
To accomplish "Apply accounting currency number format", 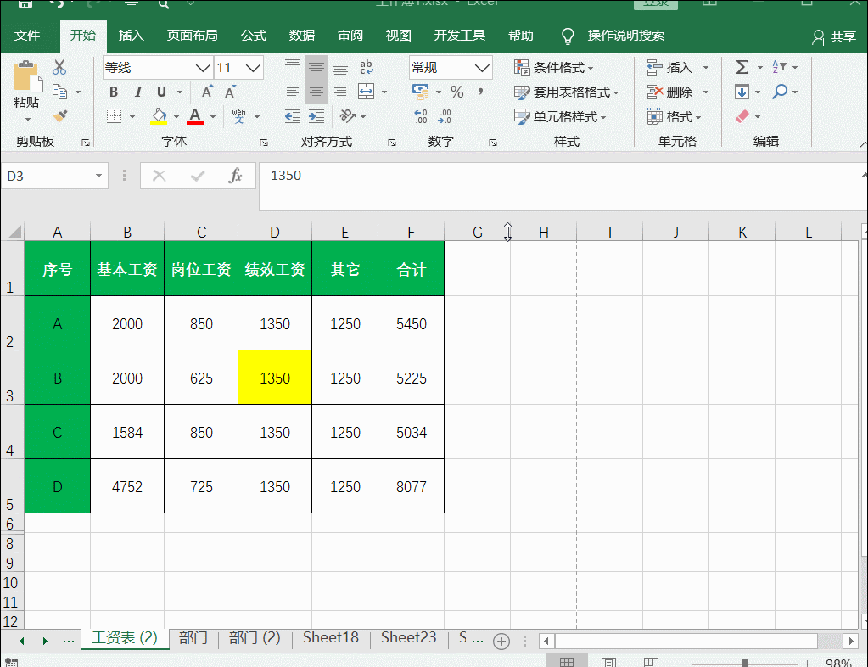I will pyautogui.click(x=421, y=92).
